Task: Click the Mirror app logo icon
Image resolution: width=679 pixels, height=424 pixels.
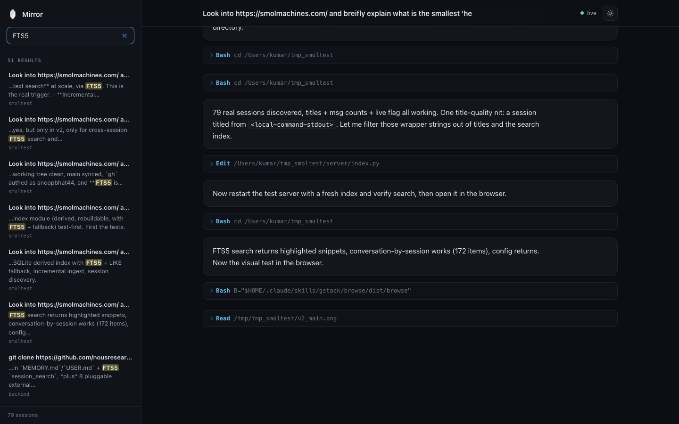Action: tap(13, 14)
